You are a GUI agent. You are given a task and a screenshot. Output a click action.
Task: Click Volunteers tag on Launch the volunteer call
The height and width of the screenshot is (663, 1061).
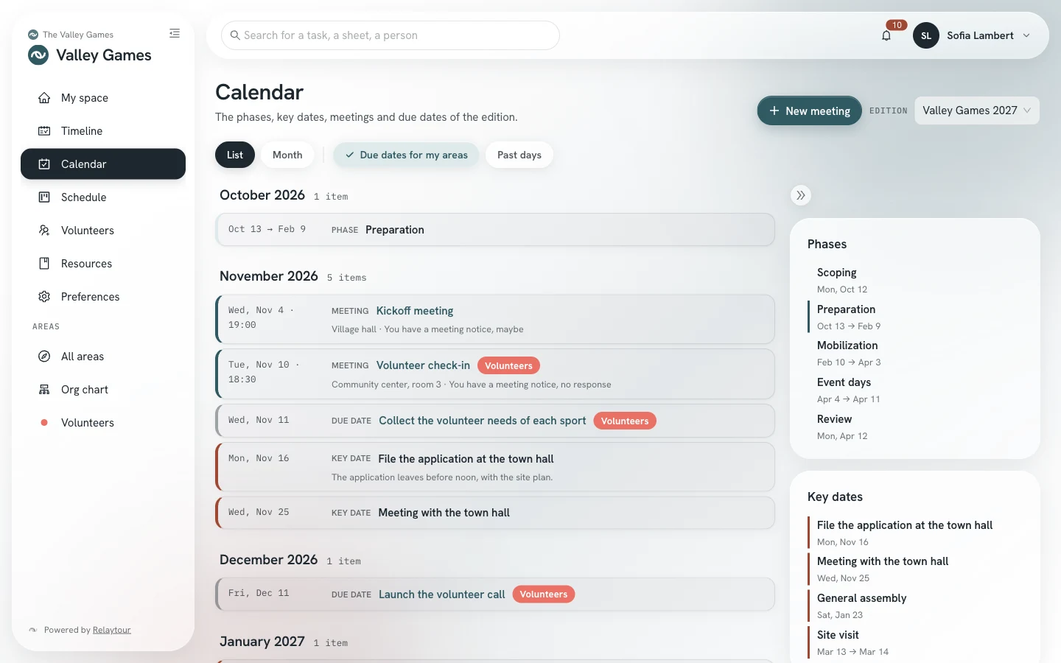544,594
